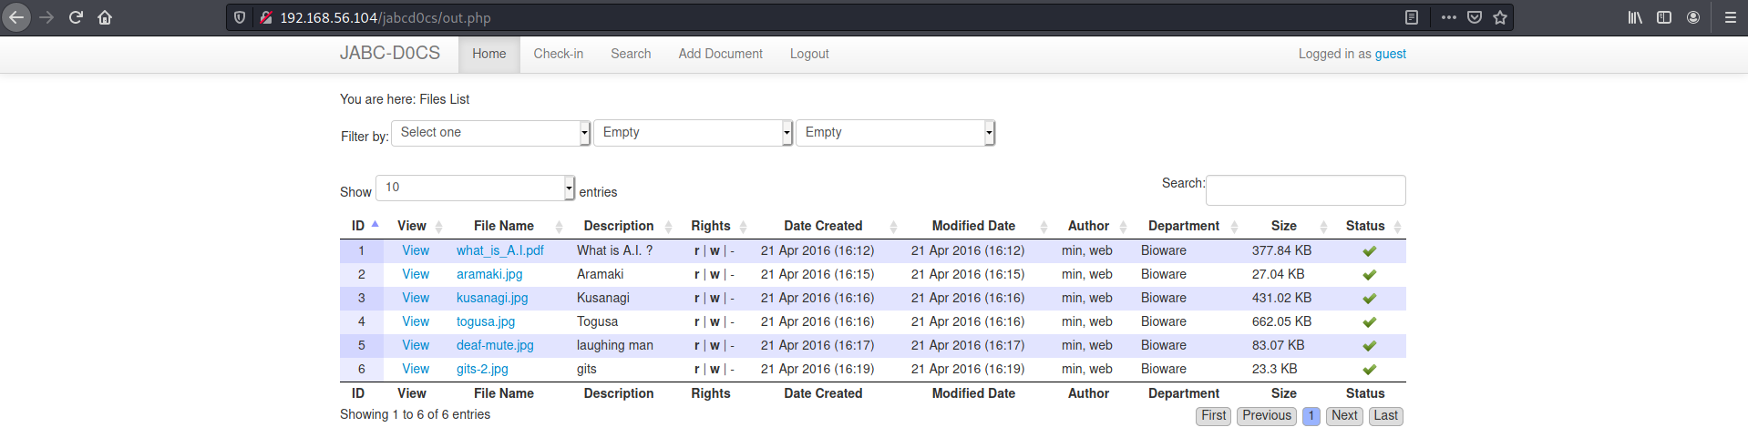Open the second 'Empty' filter dropdown

[895, 133]
